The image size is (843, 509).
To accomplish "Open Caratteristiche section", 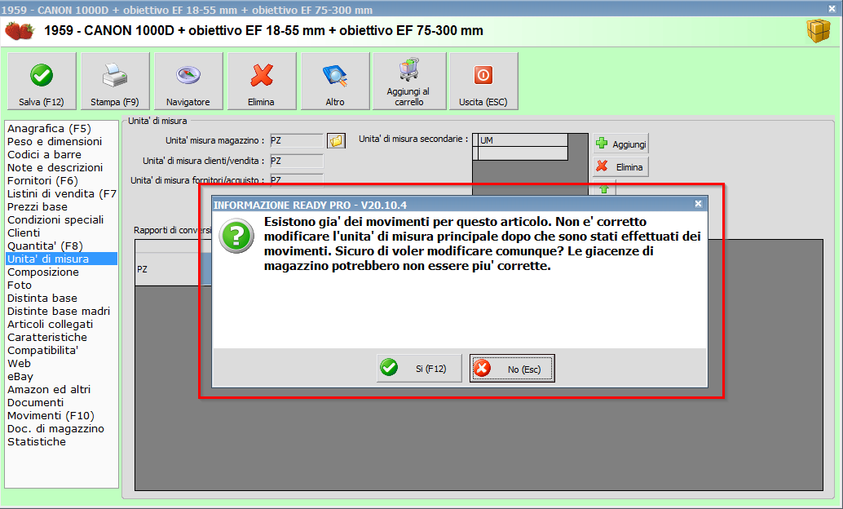I will pos(46,338).
